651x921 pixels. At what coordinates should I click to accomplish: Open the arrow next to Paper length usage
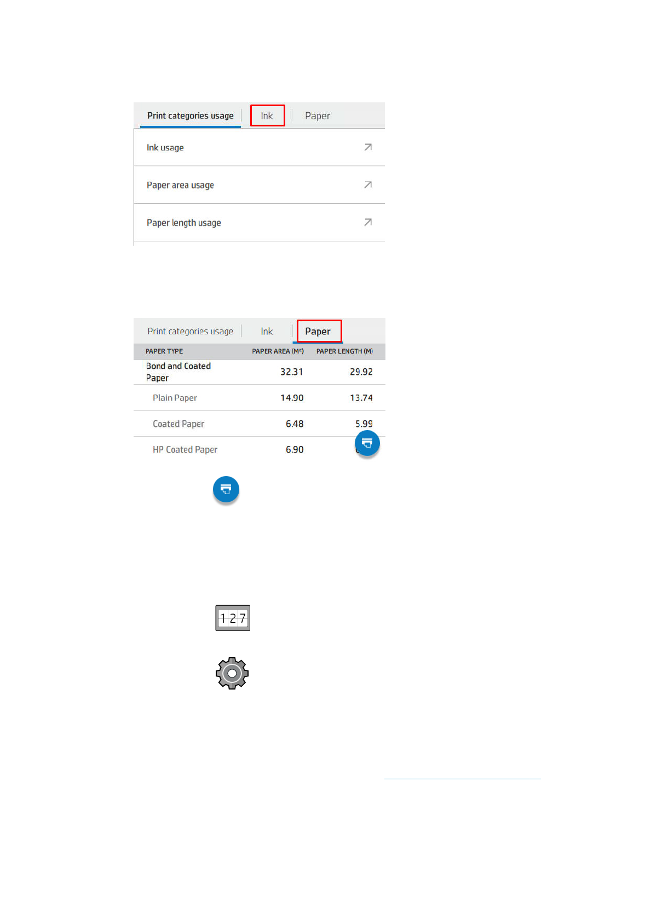pyautogui.click(x=368, y=222)
